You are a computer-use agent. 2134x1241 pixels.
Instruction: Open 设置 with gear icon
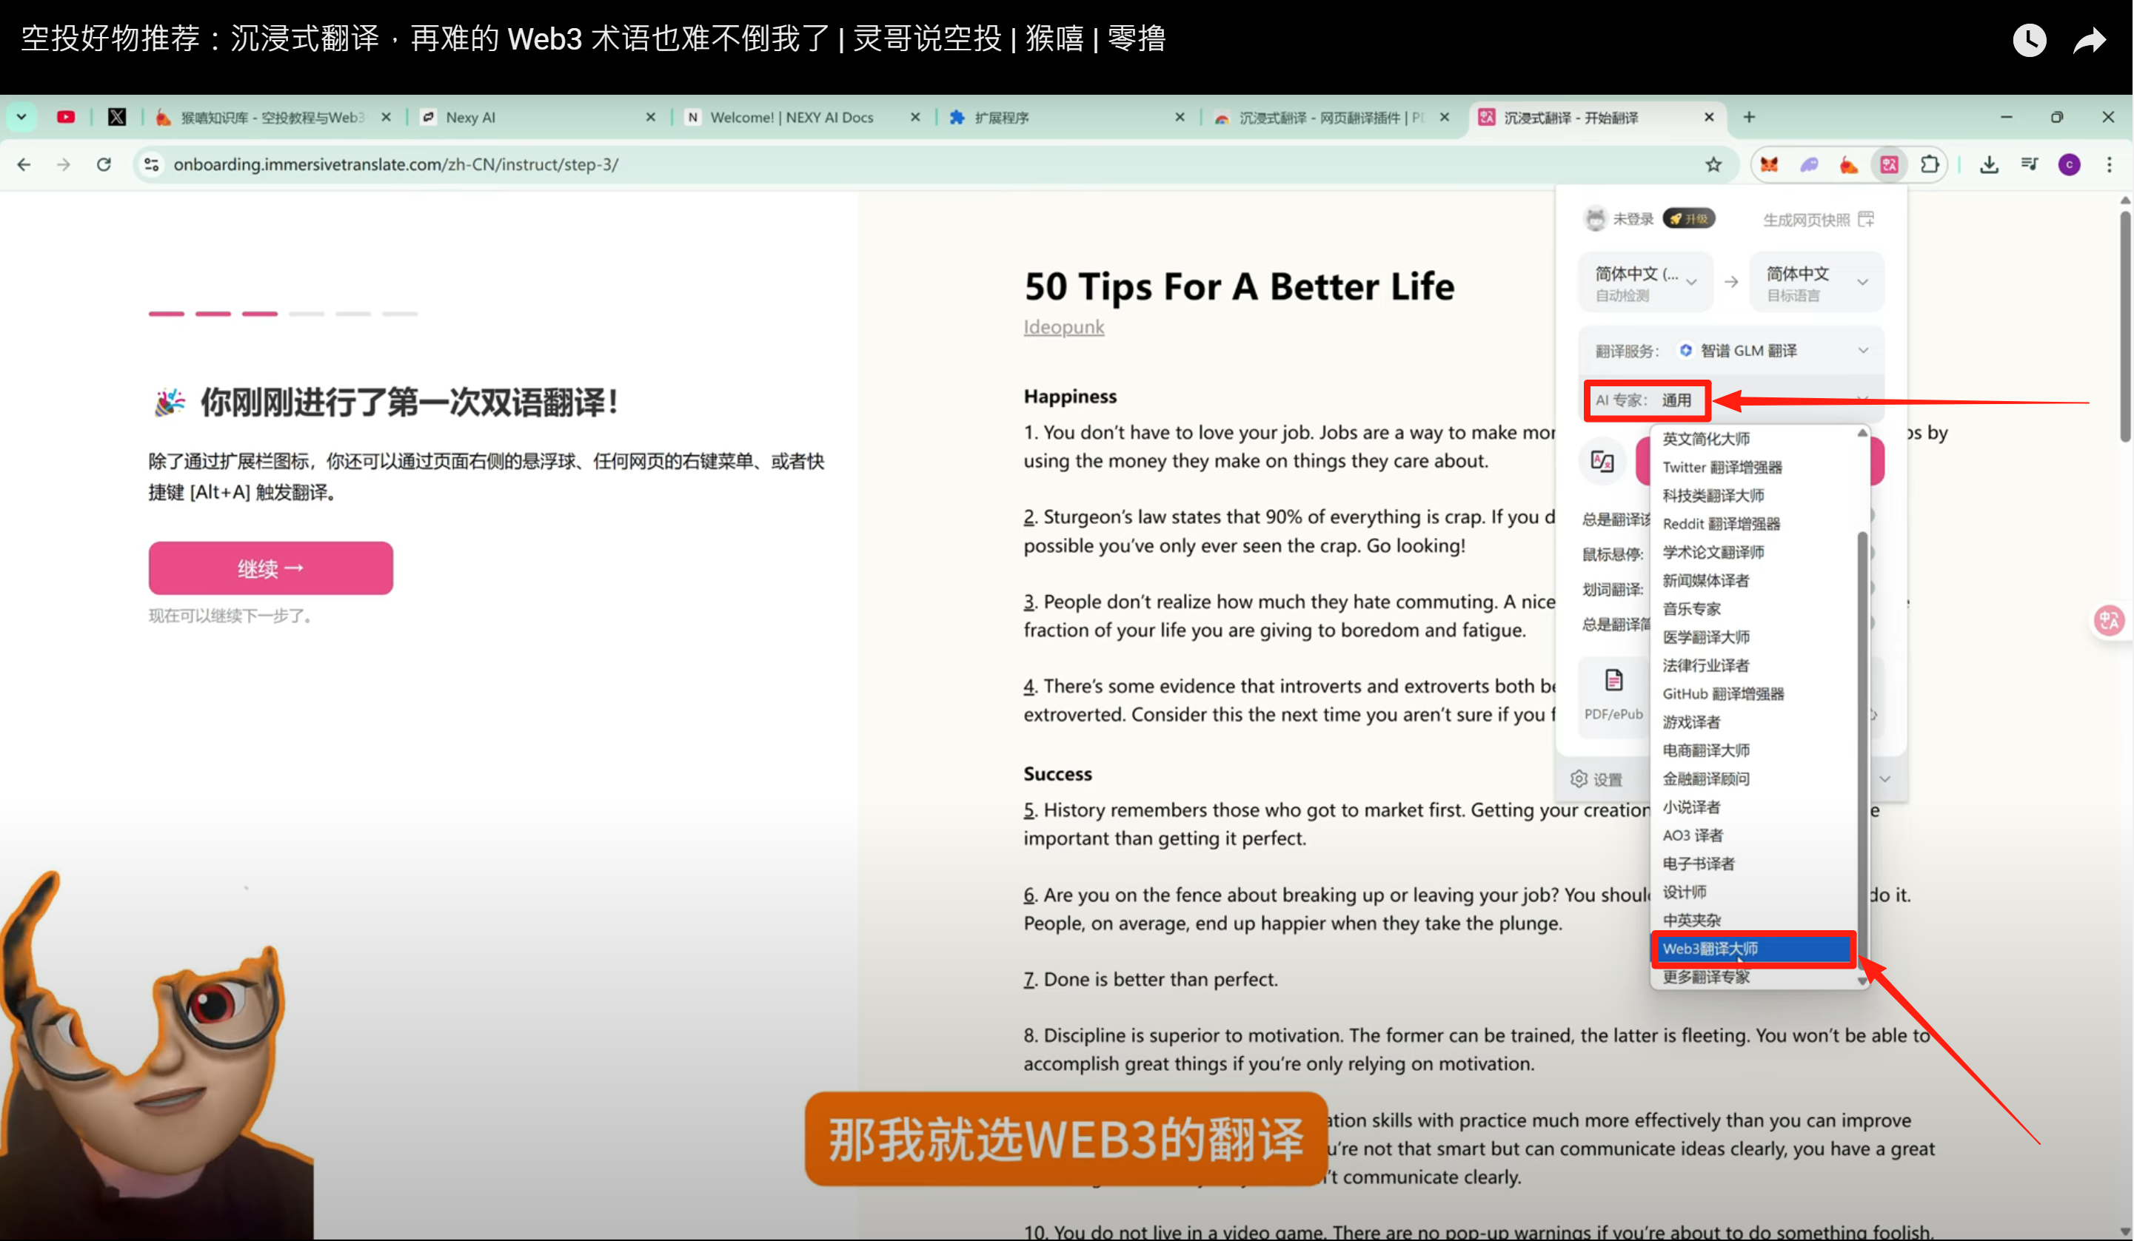[1596, 778]
